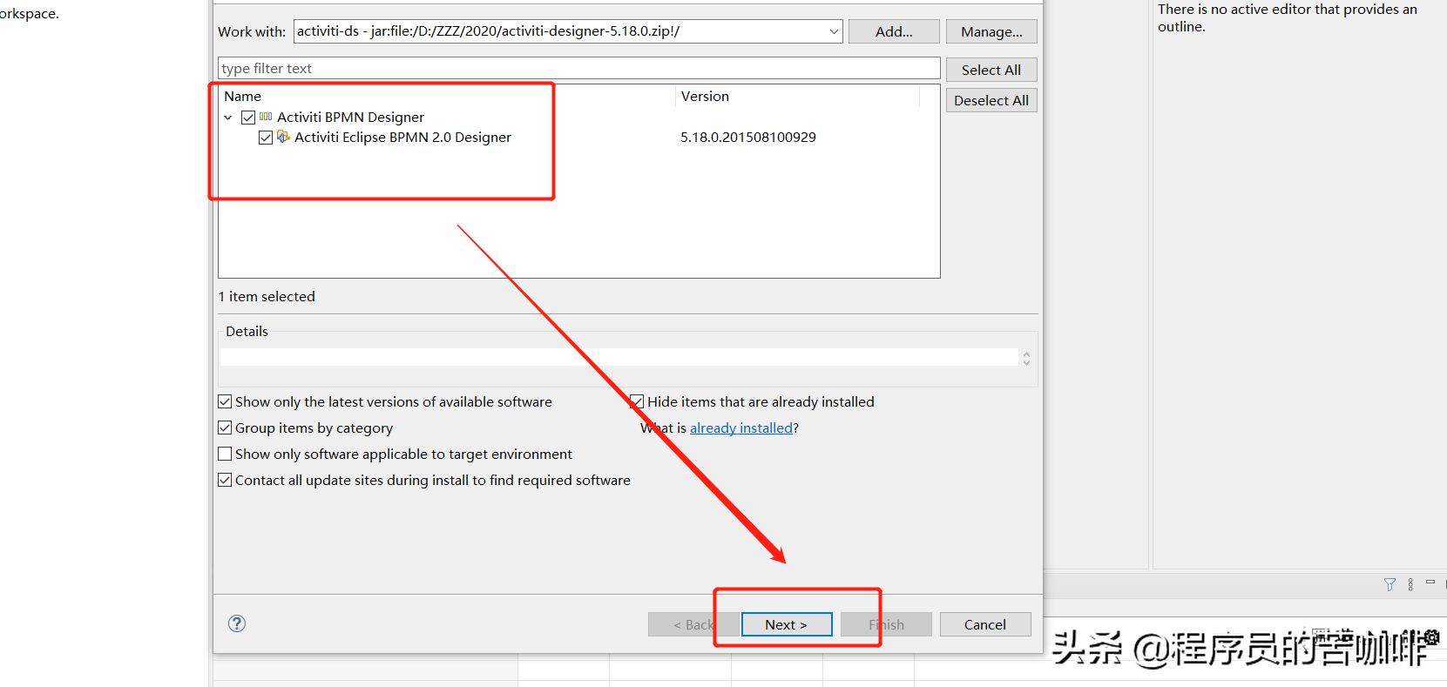Image resolution: width=1447 pixels, height=687 pixels.
Task: Click the Cancel button
Action: pyautogui.click(x=985, y=624)
